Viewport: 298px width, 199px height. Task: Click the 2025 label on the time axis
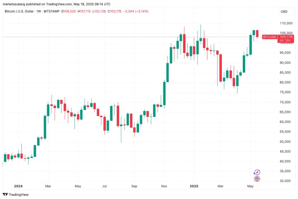coord(194,186)
